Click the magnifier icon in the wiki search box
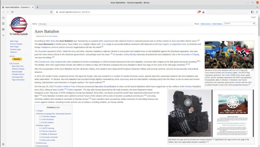This screenshot has height=147, width=260. [254, 24]
